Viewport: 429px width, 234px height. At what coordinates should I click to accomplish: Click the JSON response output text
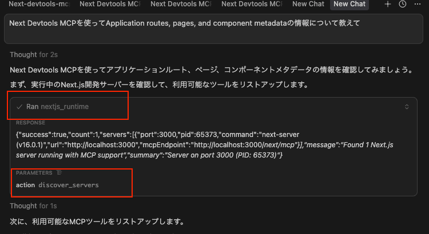coord(204,145)
